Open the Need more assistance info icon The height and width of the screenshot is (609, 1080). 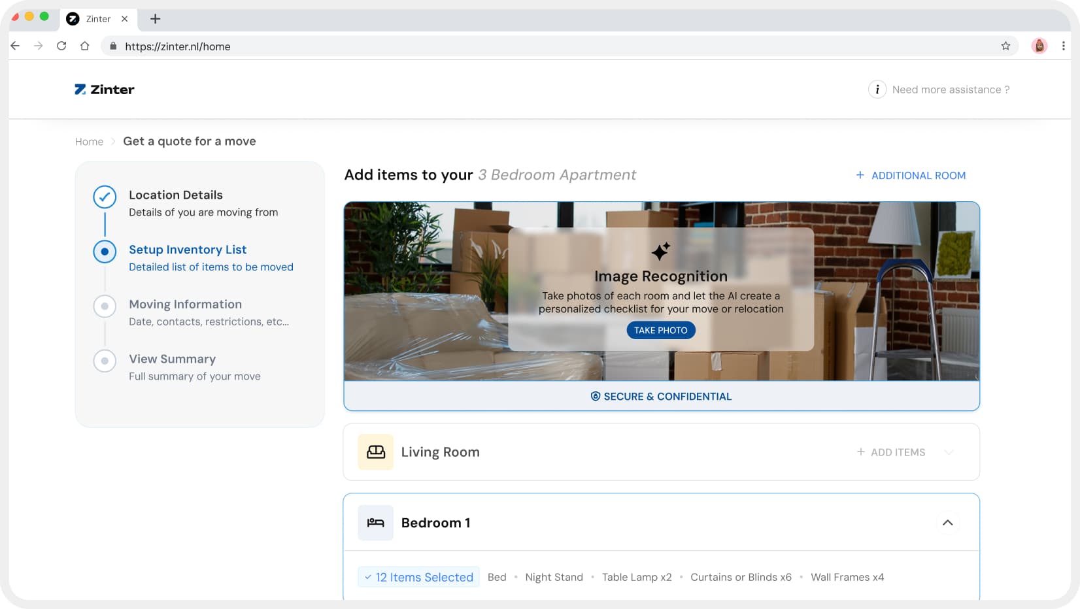(x=877, y=90)
